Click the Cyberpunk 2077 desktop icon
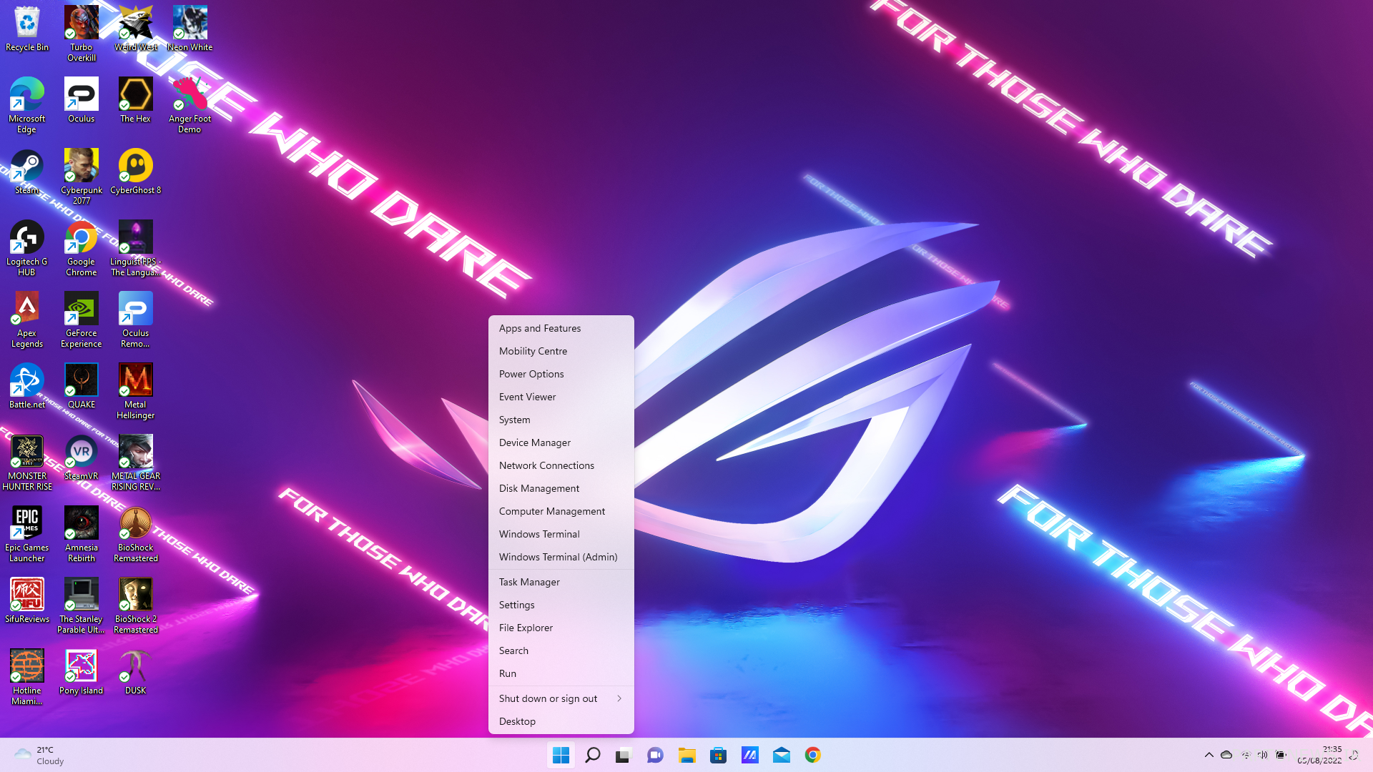The image size is (1373, 772). point(81,170)
